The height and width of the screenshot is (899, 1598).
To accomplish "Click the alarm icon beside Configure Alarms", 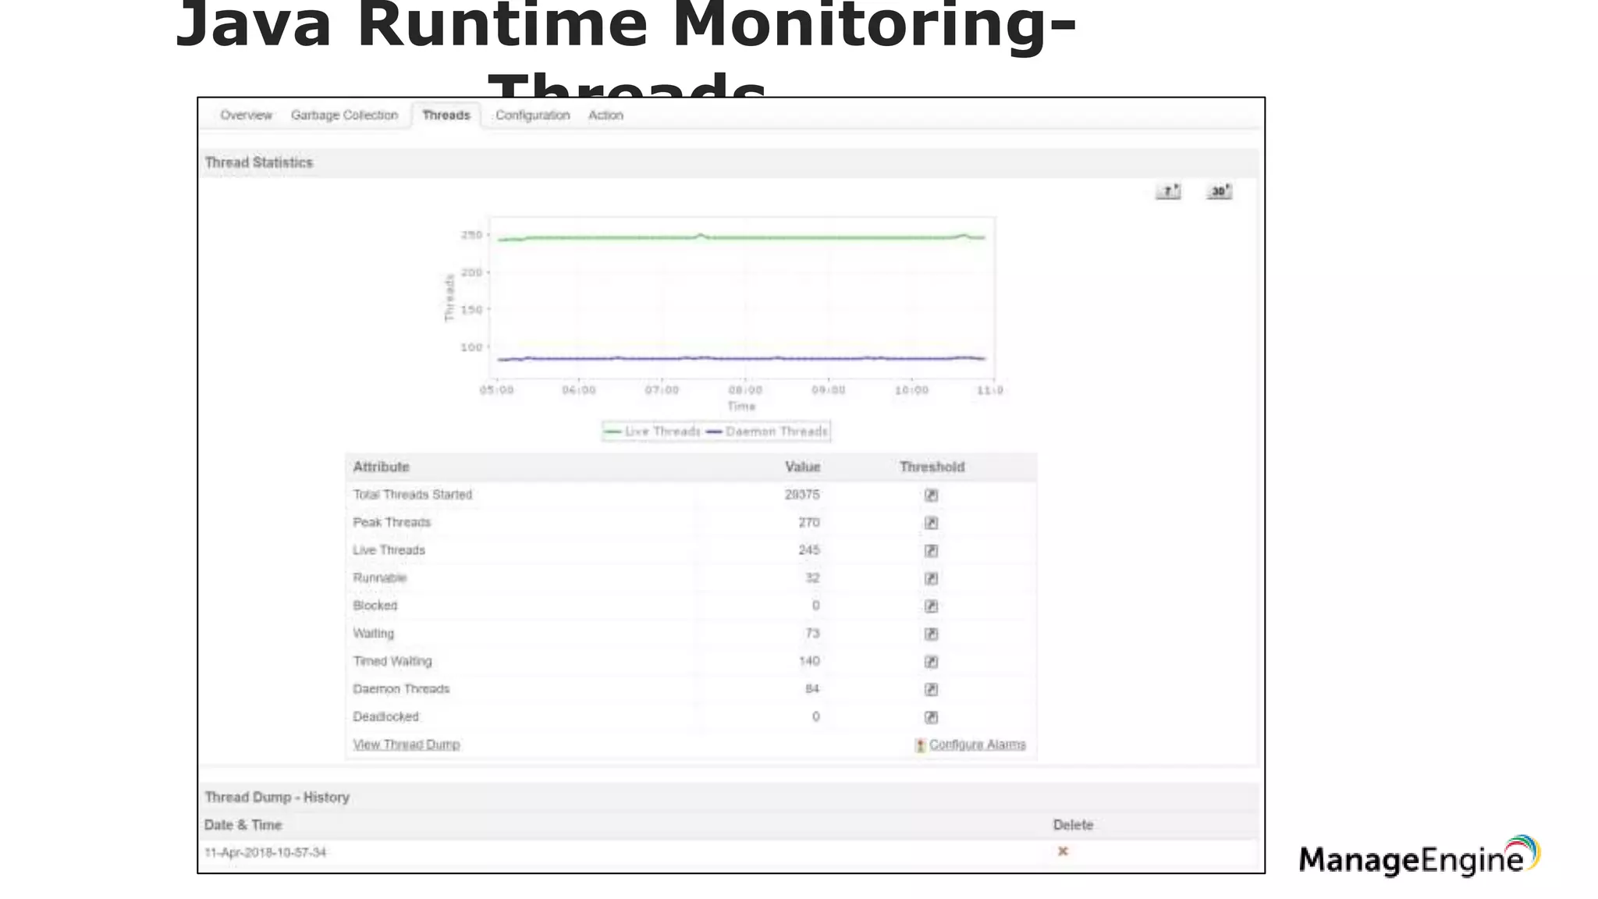I will pyautogui.click(x=920, y=745).
